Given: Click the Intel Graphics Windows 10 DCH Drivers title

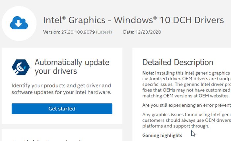Looking at the screenshot, I should pos(133,20).
